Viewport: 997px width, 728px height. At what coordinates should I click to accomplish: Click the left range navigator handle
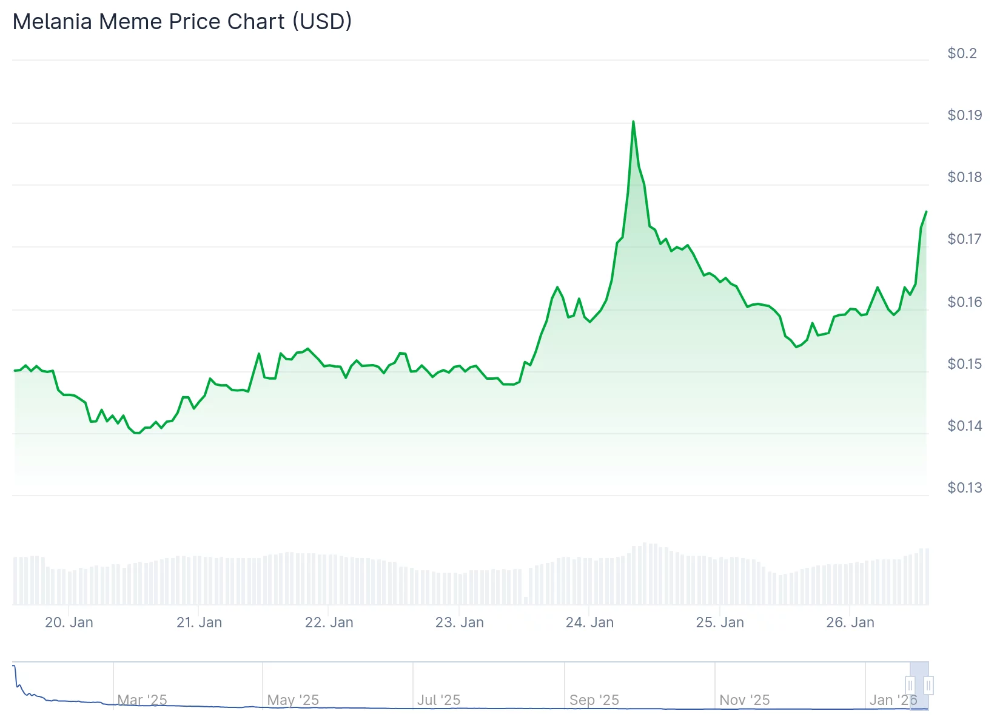pyautogui.click(x=910, y=686)
